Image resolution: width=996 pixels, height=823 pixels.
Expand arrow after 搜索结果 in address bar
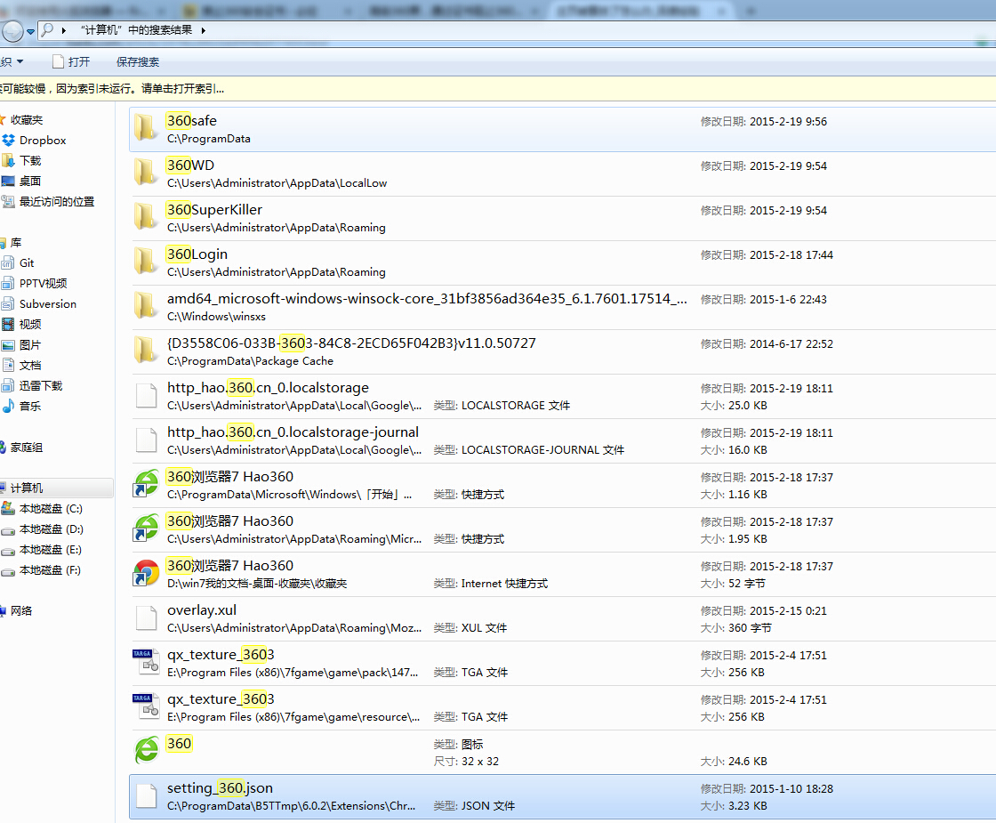(x=204, y=30)
